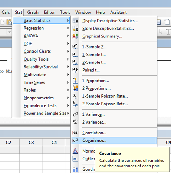Image resolution: width=171 pixels, height=173 pixels.
Task: Choose Store Descriptive Statistics
Action: (108, 29)
